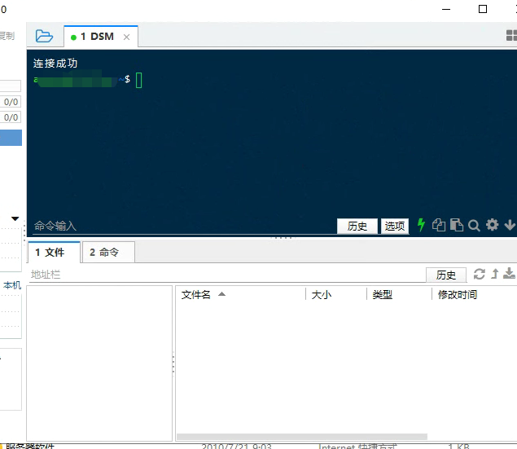Click the terminal cursor prompt
The height and width of the screenshot is (449, 517).
[x=138, y=80]
